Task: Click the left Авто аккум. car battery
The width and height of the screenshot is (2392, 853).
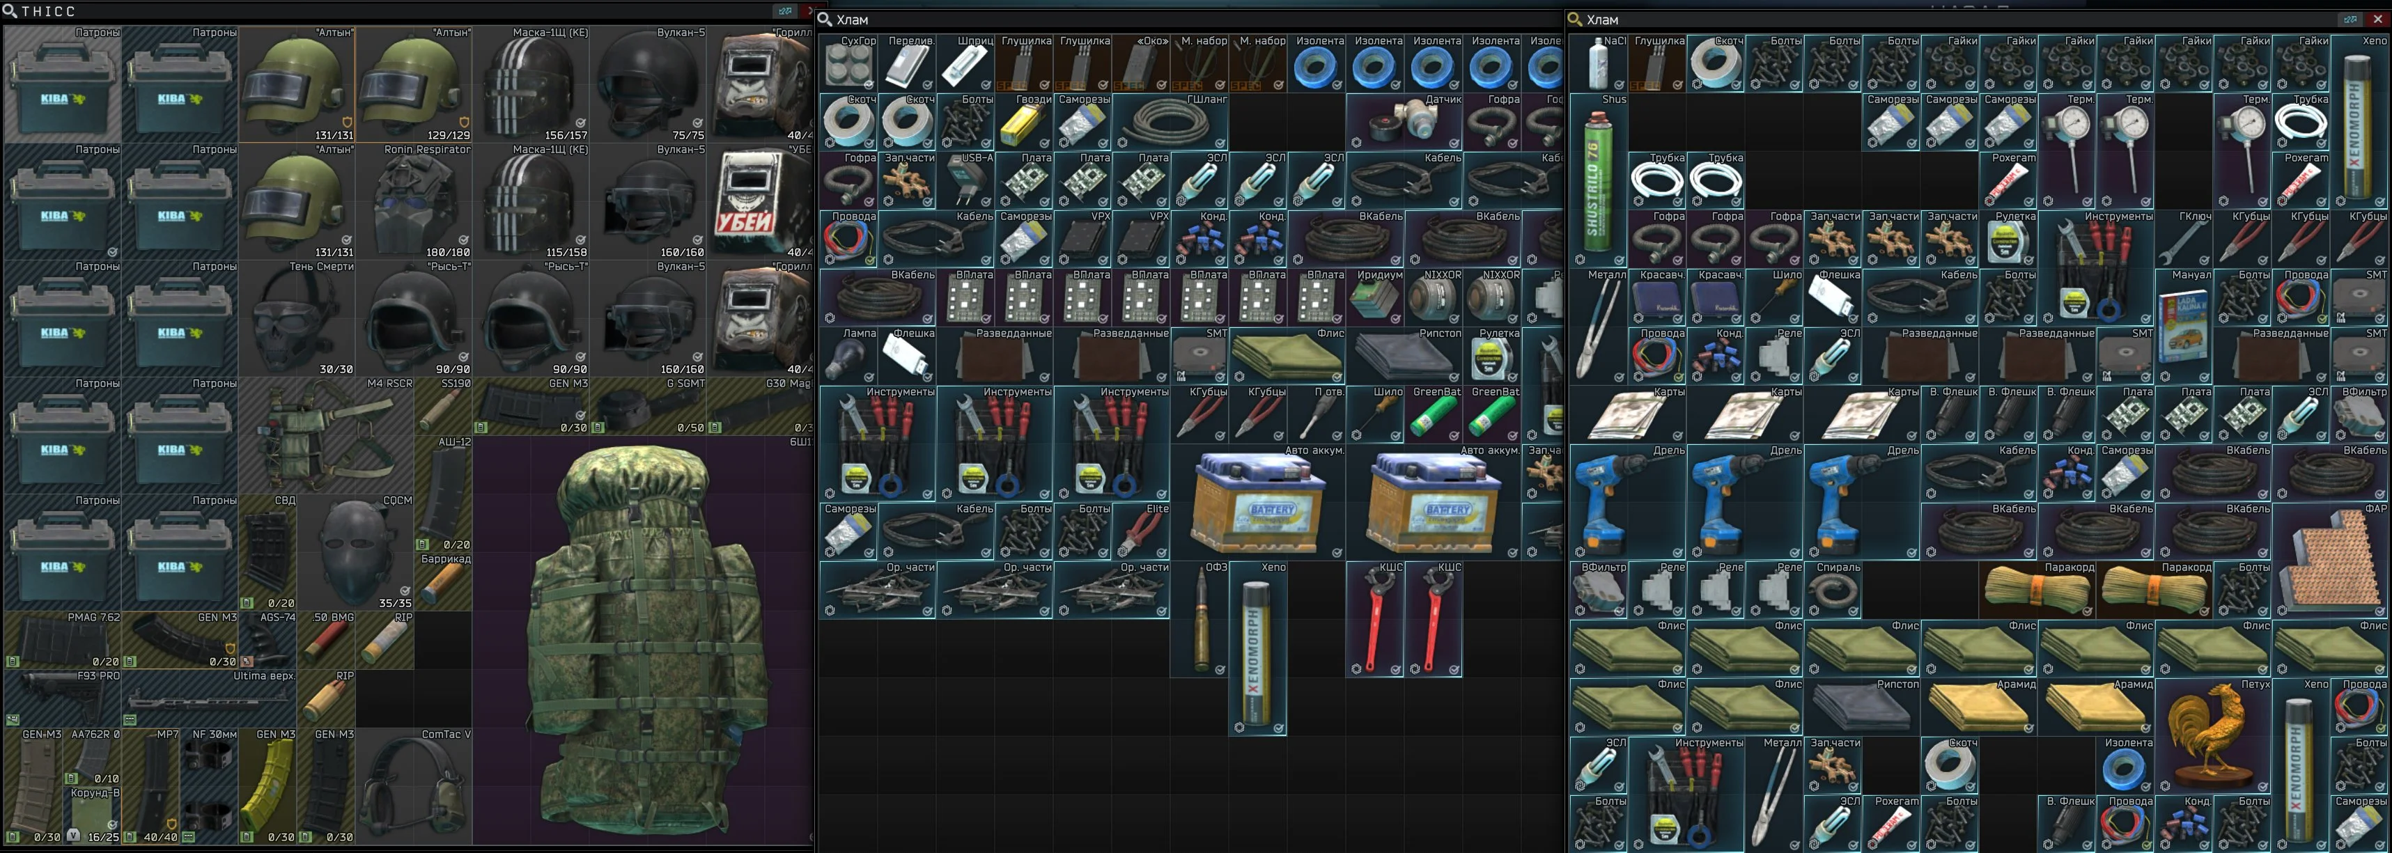Action: pos(1258,502)
